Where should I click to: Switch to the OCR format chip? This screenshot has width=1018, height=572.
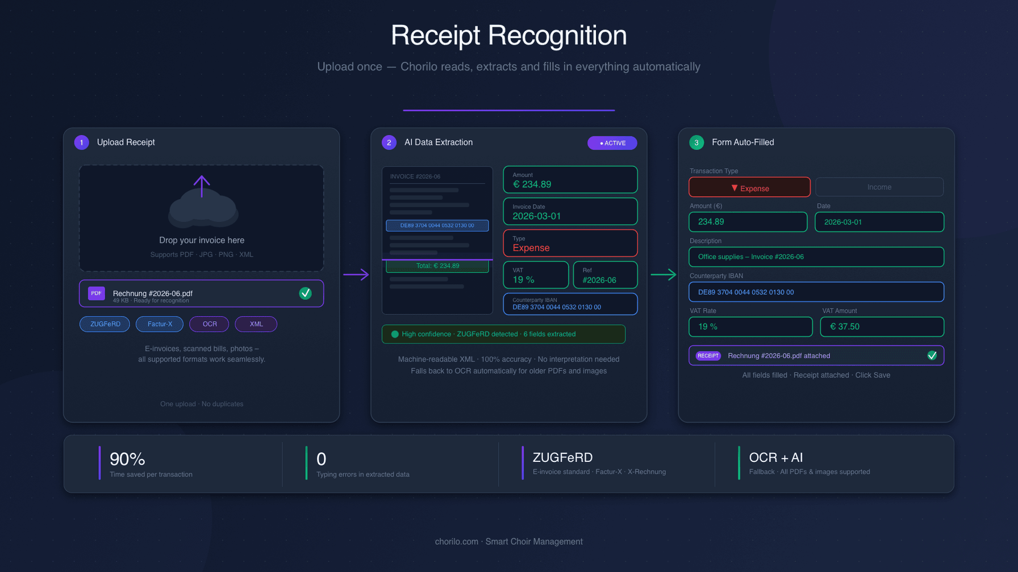tap(208, 324)
